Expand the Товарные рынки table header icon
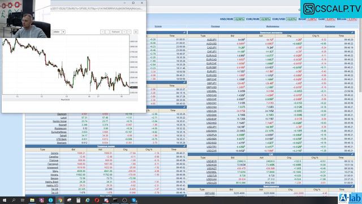 [184, 146]
